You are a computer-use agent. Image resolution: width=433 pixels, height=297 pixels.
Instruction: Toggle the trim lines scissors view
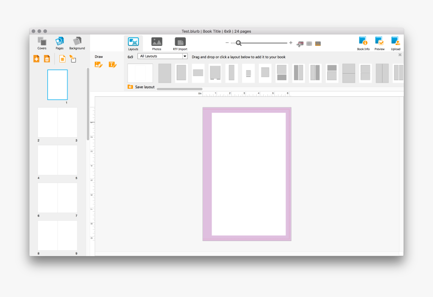pos(300,44)
